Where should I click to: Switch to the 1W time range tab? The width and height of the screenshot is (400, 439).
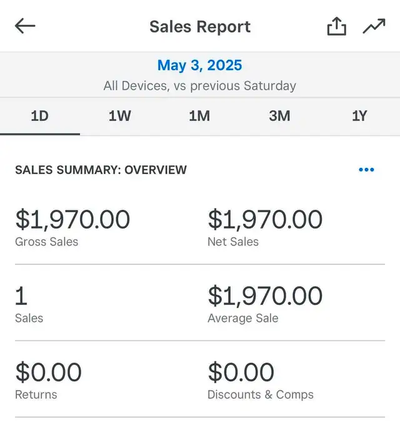click(120, 116)
